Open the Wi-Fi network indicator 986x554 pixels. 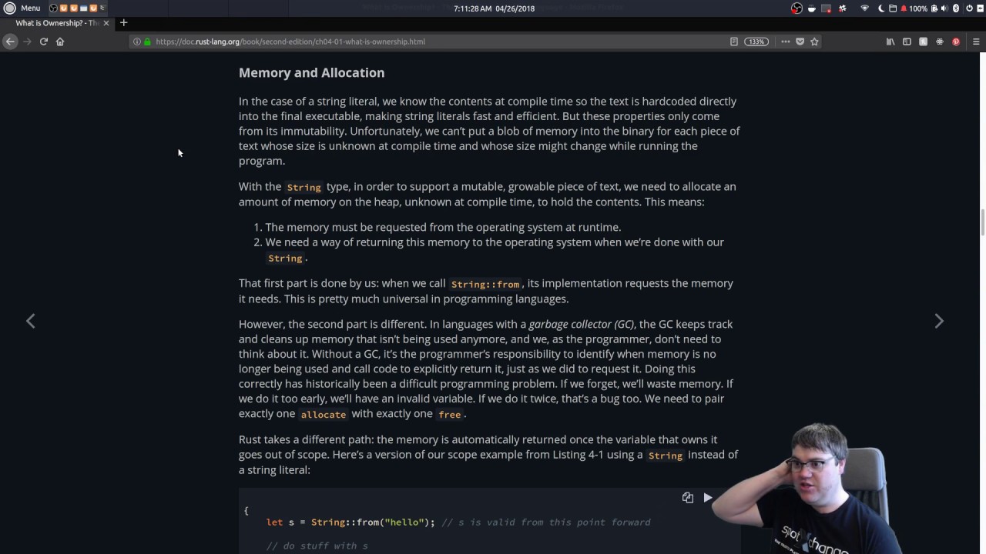tap(864, 8)
